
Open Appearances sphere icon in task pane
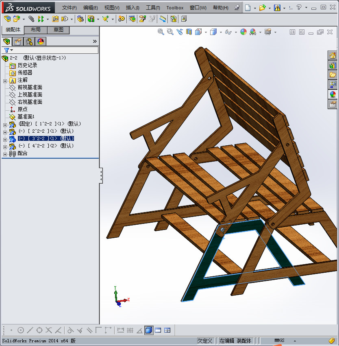(x=332, y=94)
